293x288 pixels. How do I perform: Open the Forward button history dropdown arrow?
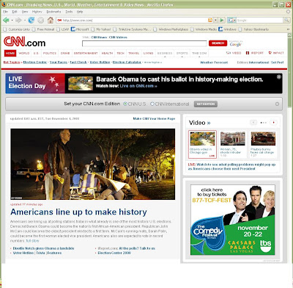click(x=24, y=21)
